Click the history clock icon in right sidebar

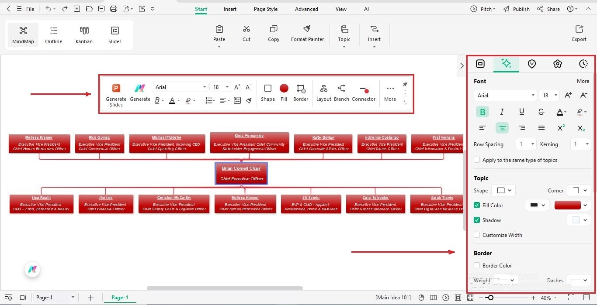583,64
